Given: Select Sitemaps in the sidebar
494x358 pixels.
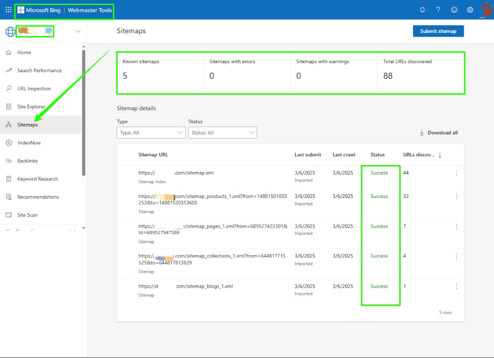Looking at the screenshot, I should pyautogui.click(x=40, y=125).
